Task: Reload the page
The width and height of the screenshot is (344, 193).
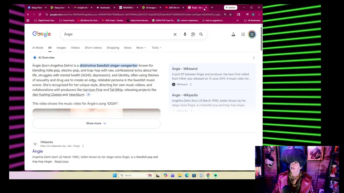Action: point(40,14)
